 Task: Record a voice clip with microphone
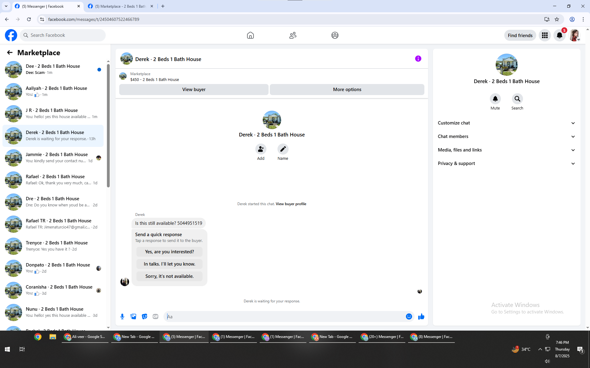coord(122,316)
